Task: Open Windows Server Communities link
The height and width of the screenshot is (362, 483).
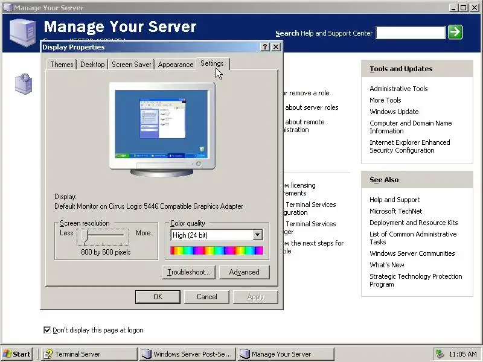Action: [x=412, y=253]
